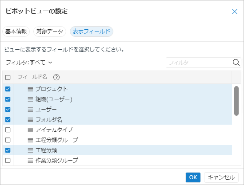Click the drag handle icon for 作業分類グループ
The height and width of the screenshot is (185, 244).
point(30,161)
